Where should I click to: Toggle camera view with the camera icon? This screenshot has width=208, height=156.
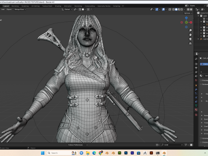(x=190, y=39)
